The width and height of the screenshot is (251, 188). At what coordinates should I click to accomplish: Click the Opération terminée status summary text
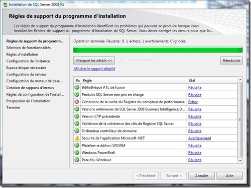[x=129, y=41]
